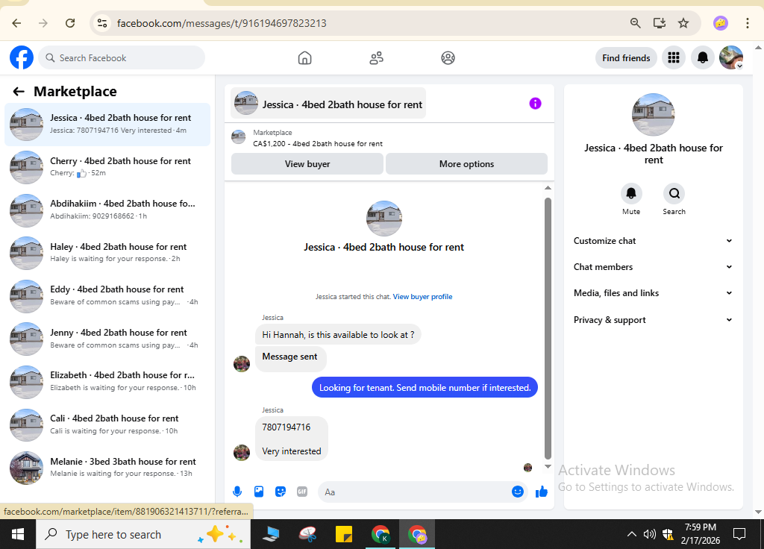Open Jessica chat header title
This screenshot has height=549, width=764.
click(328, 104)
